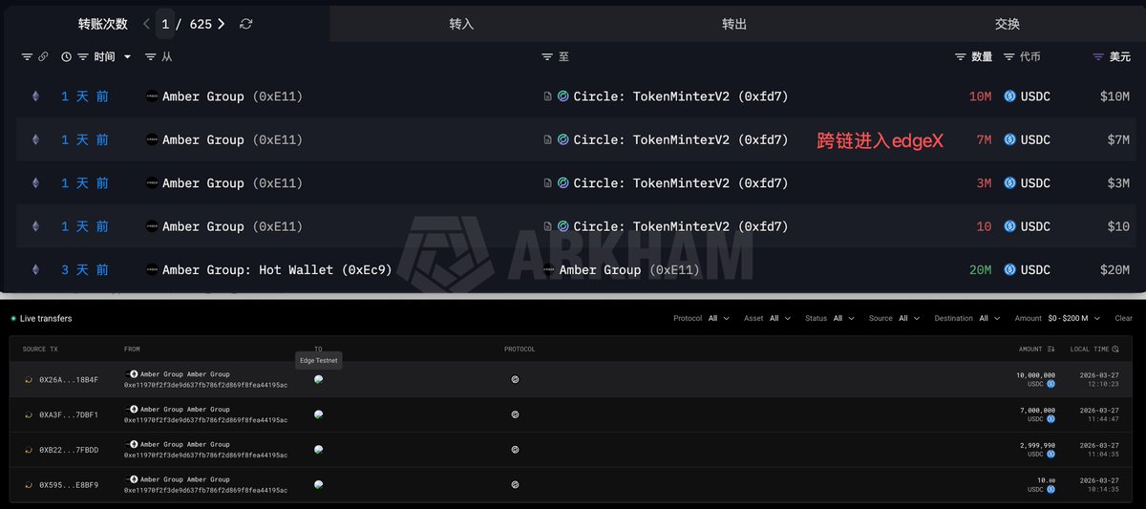This screenshot has width=1146, height=509.
Task: Open the 从 column filter
Action: 151,57
